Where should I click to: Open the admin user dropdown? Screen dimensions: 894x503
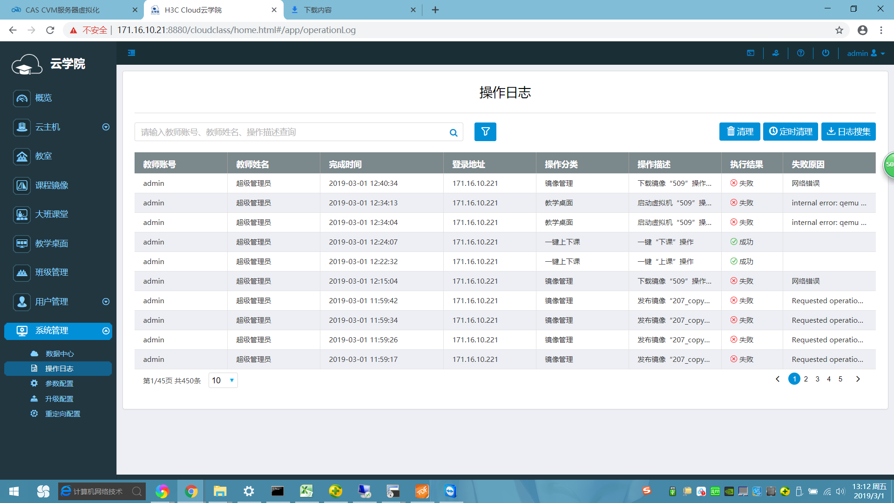(x=866, y=53)
